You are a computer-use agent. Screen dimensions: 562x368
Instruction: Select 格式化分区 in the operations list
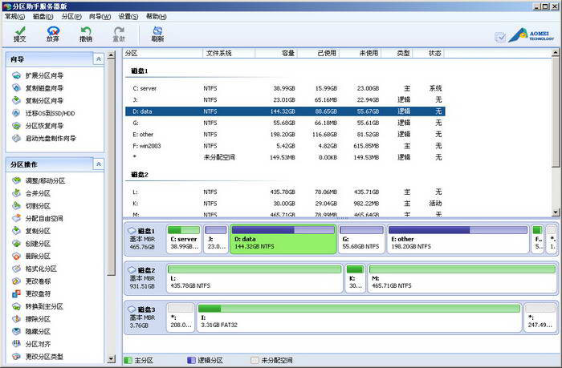point(39,269)
